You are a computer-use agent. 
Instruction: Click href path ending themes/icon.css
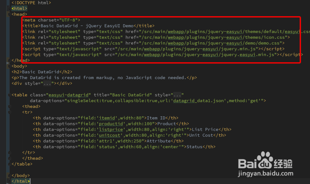[213, 37]
